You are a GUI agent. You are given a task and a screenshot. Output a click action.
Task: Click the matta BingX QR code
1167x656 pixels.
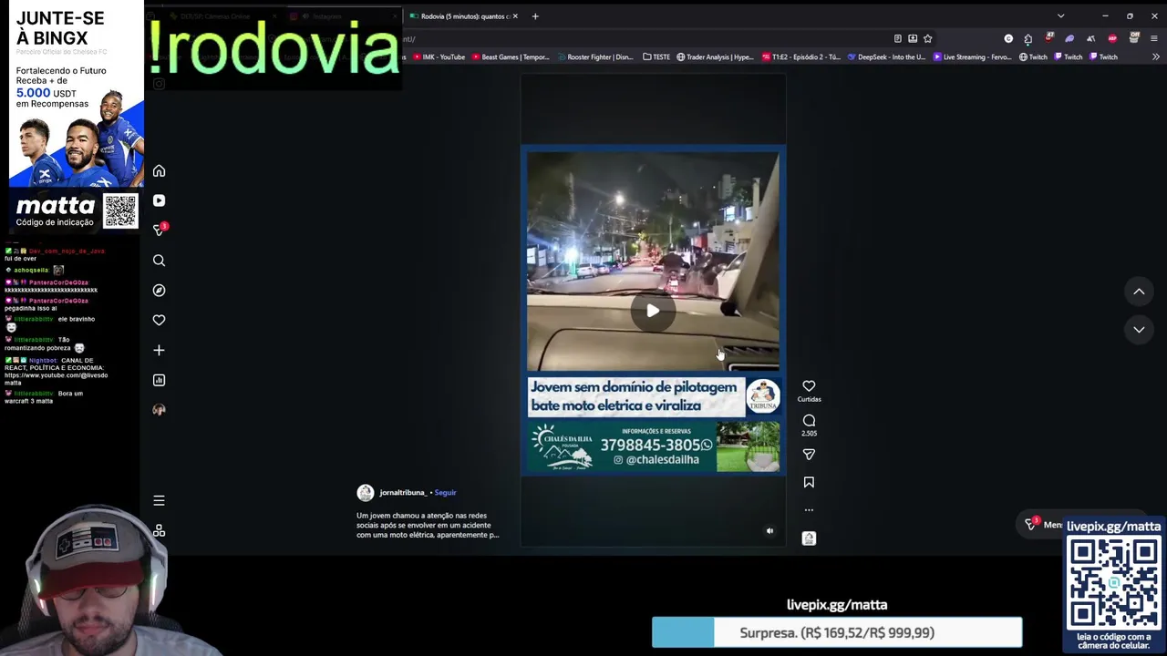pos(120,211)
